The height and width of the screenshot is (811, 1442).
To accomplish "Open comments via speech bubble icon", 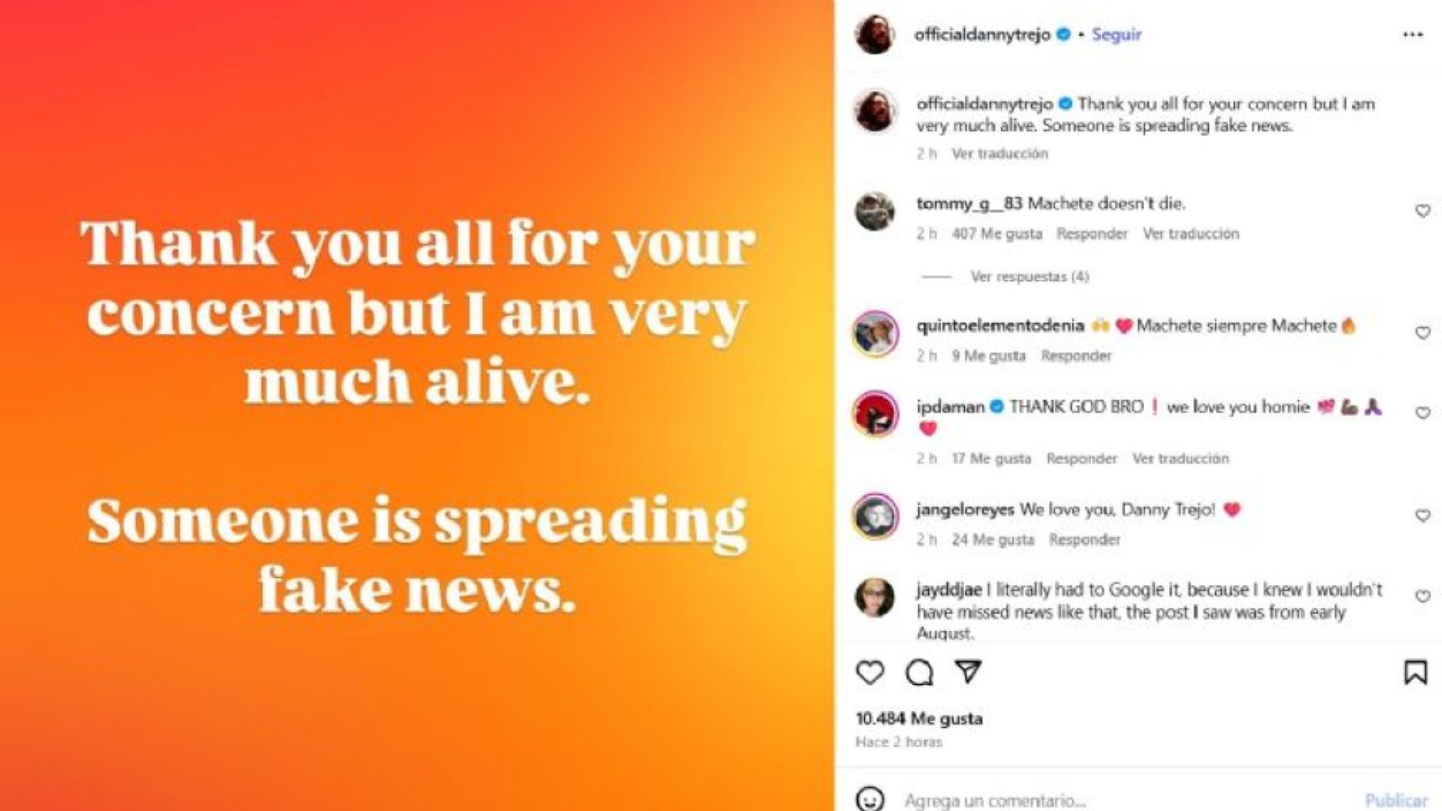I will [x=919, y=672].
